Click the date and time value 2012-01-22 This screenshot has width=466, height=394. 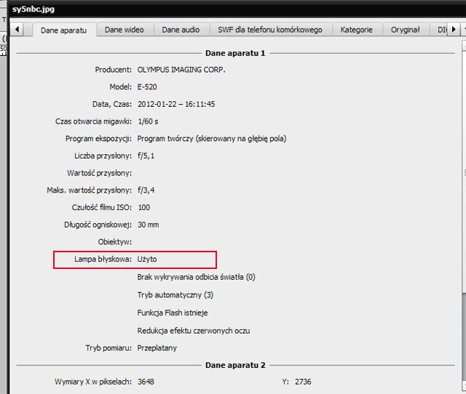175,104
